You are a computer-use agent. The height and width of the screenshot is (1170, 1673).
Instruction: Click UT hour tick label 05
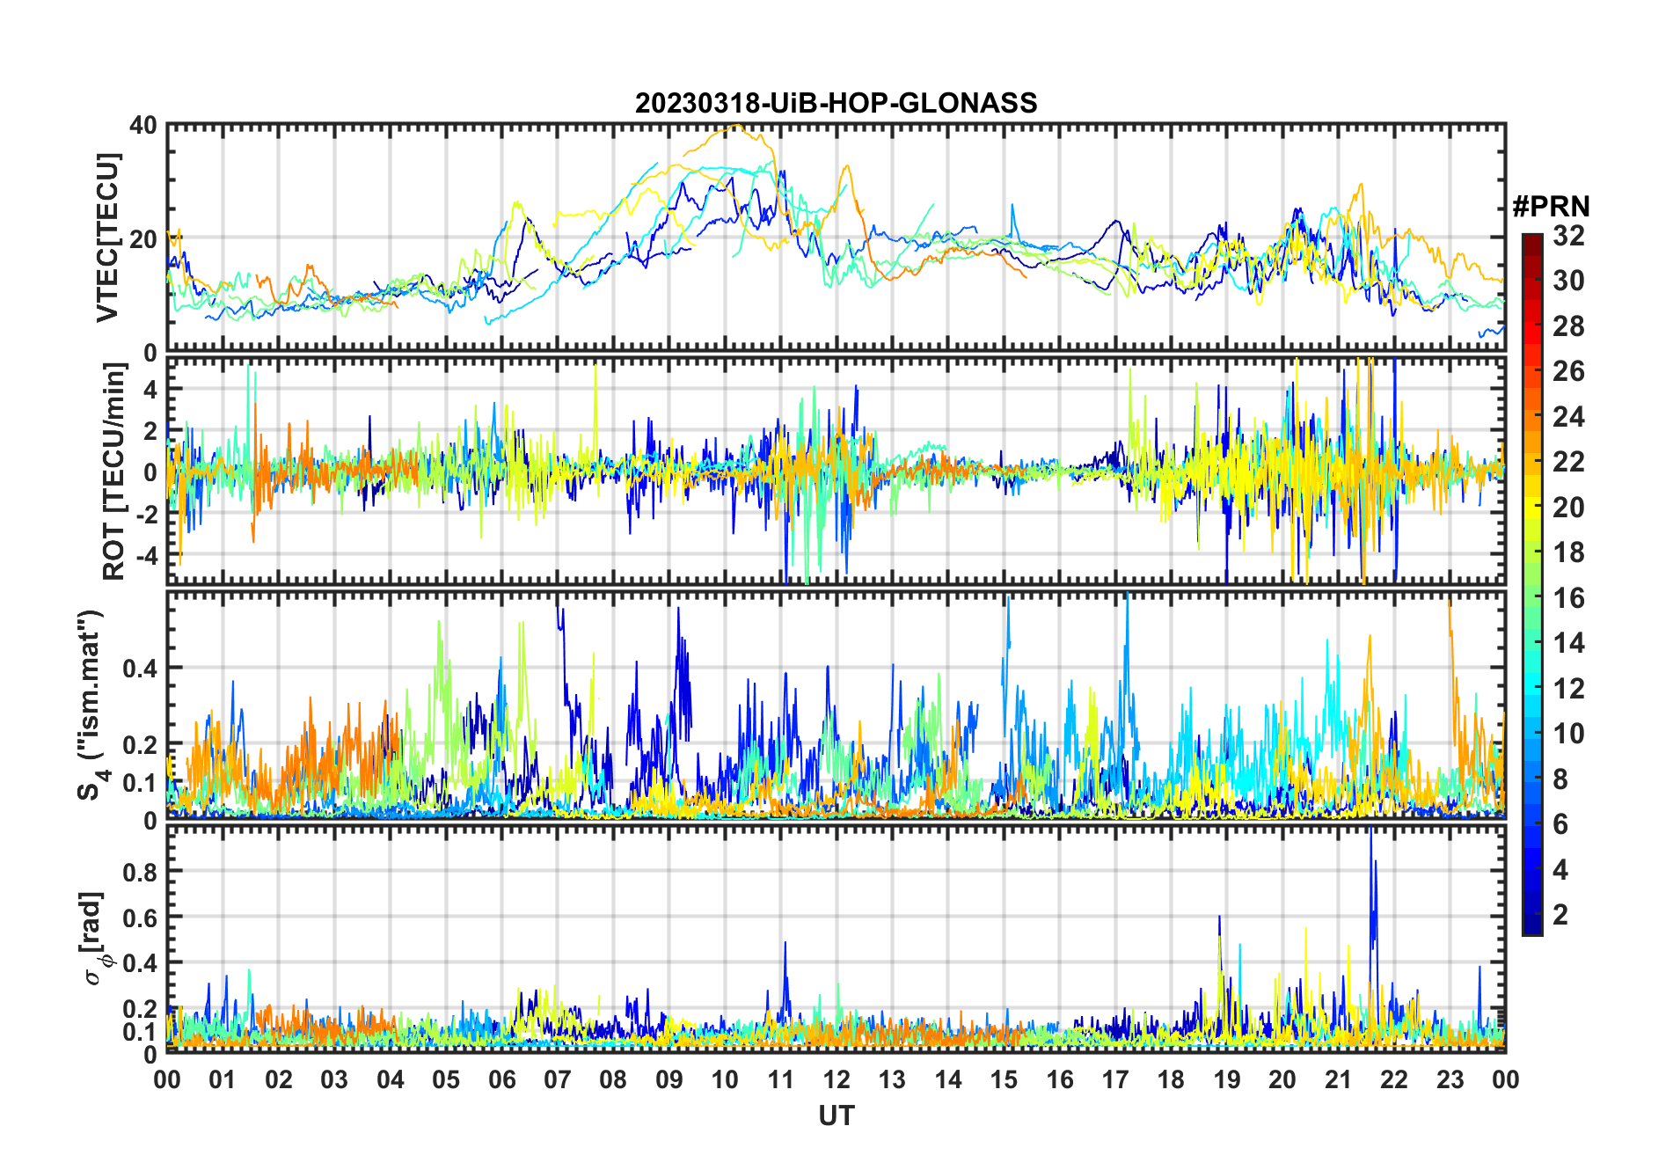[446, 1080]
